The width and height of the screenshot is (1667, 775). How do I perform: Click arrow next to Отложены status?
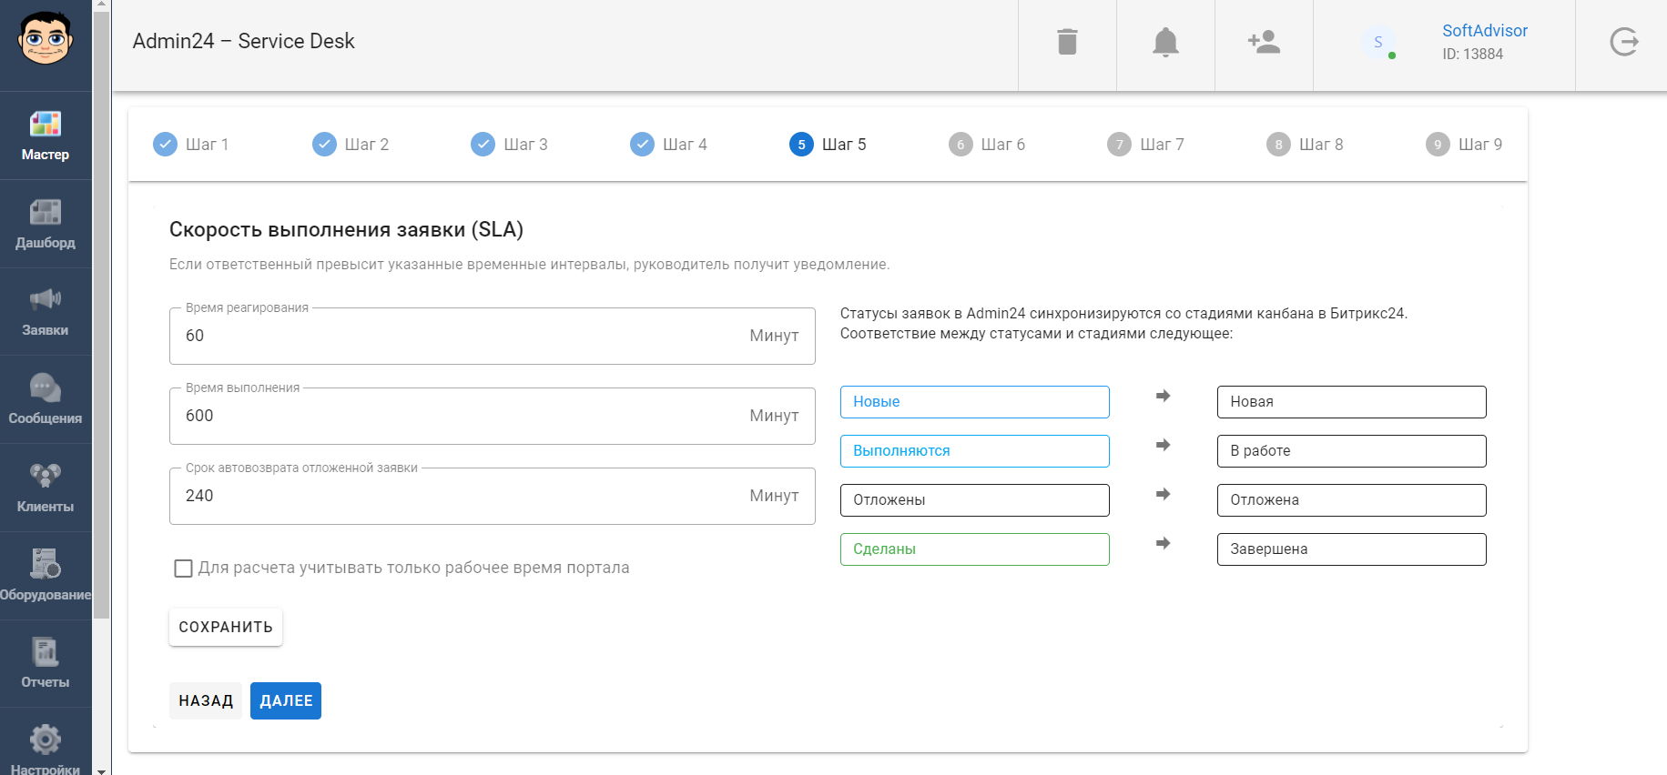(1163, 494)
